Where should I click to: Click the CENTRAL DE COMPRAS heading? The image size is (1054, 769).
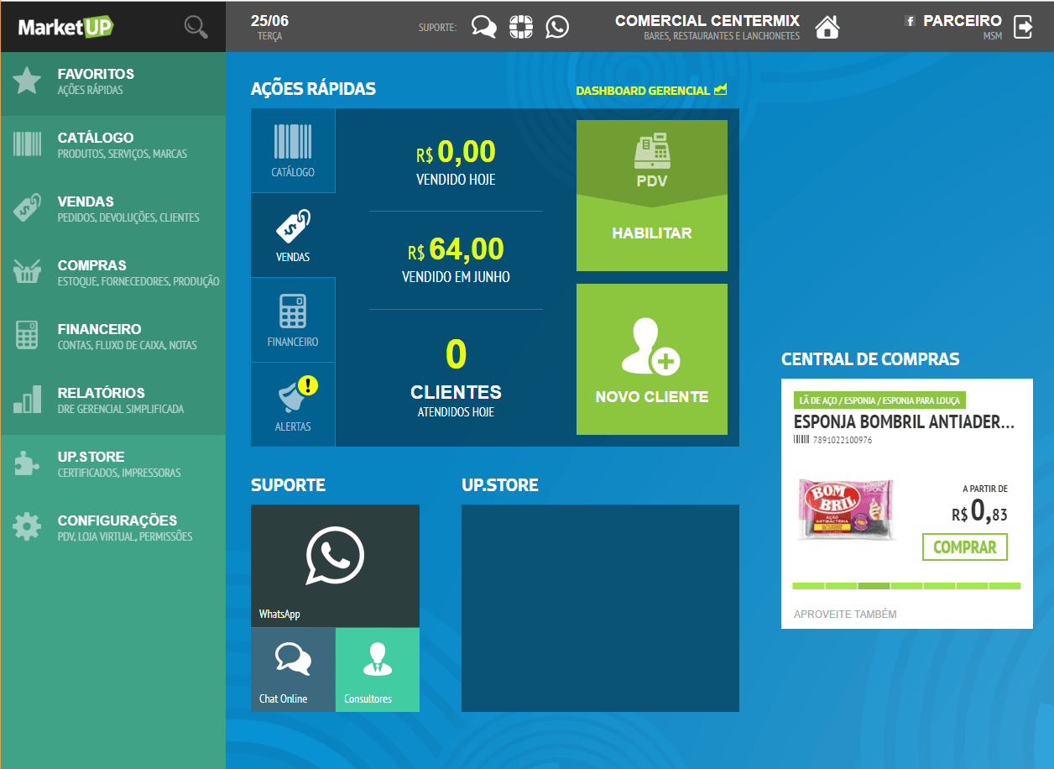point(870,359)
